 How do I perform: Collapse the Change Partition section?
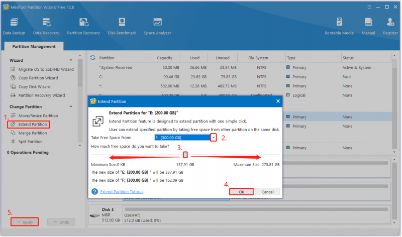tap(71, 106)
